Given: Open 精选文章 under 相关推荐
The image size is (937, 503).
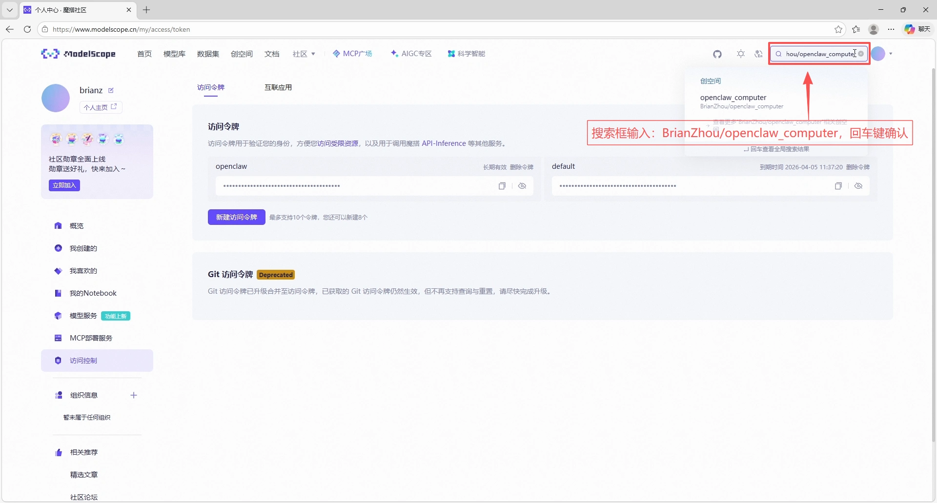Looking at the screenshot, I should click(84, 475).
